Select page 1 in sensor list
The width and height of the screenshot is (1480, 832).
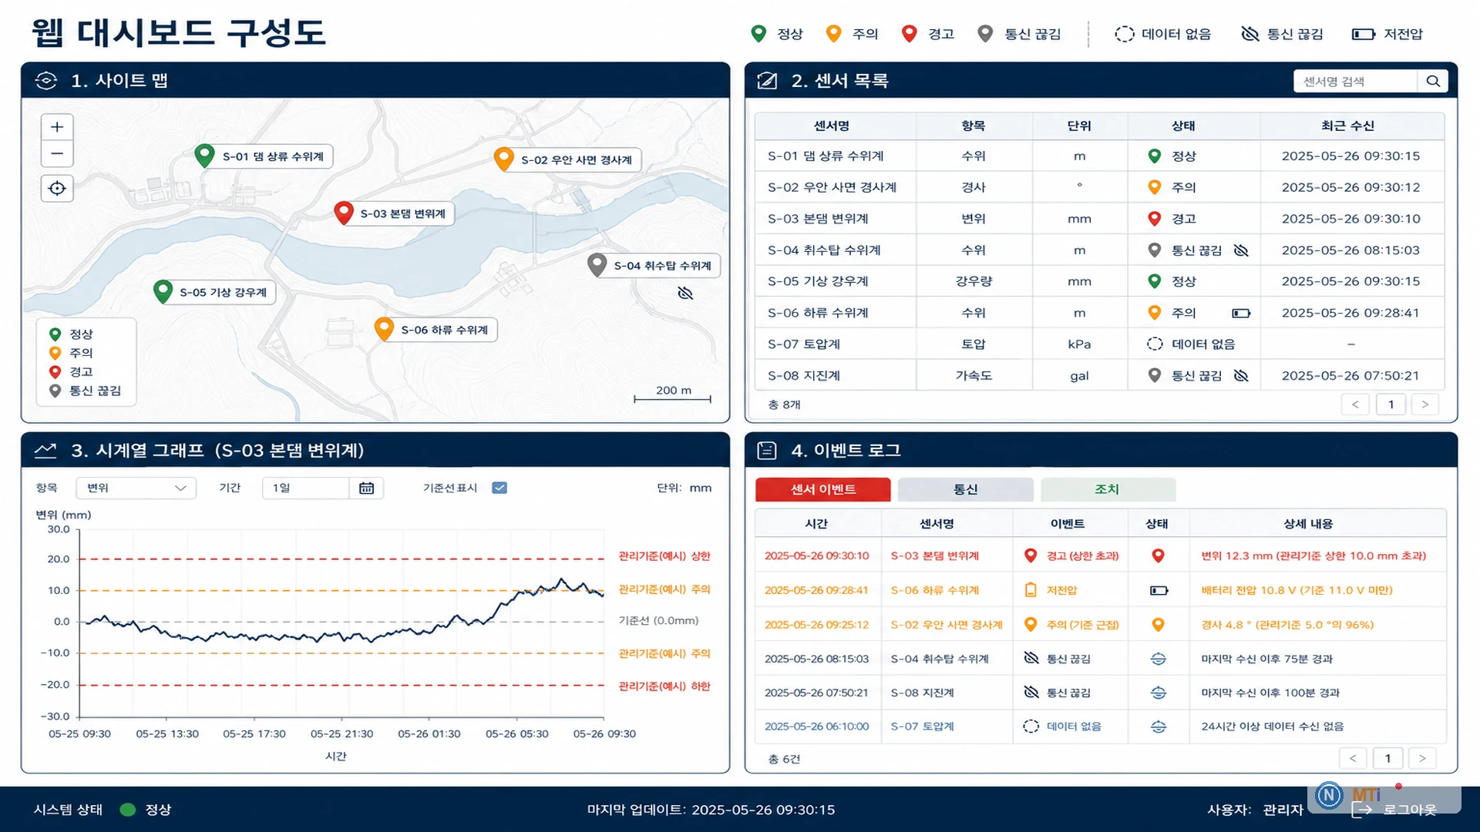1391,404
